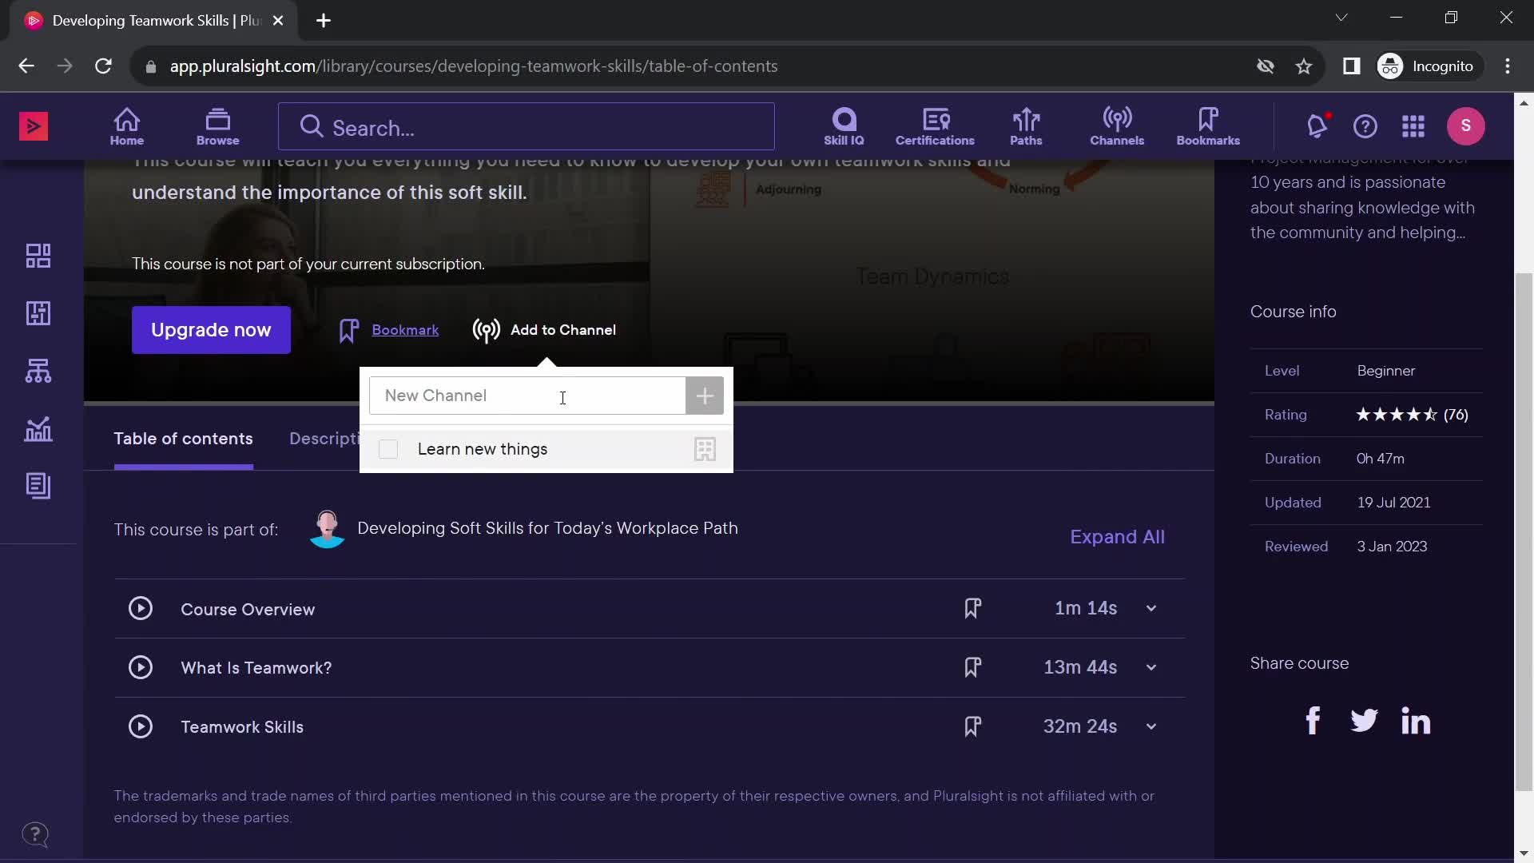Screen dimensions: 1534x863
Task: Click the New Channel name field
Action: point(527,396)
